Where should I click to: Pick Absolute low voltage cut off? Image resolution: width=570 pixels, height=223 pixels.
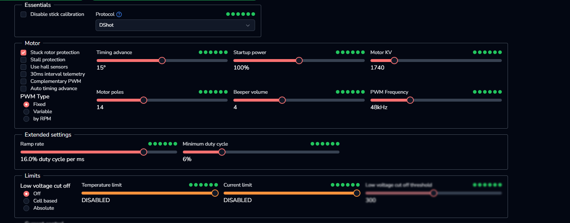[26, 208]
